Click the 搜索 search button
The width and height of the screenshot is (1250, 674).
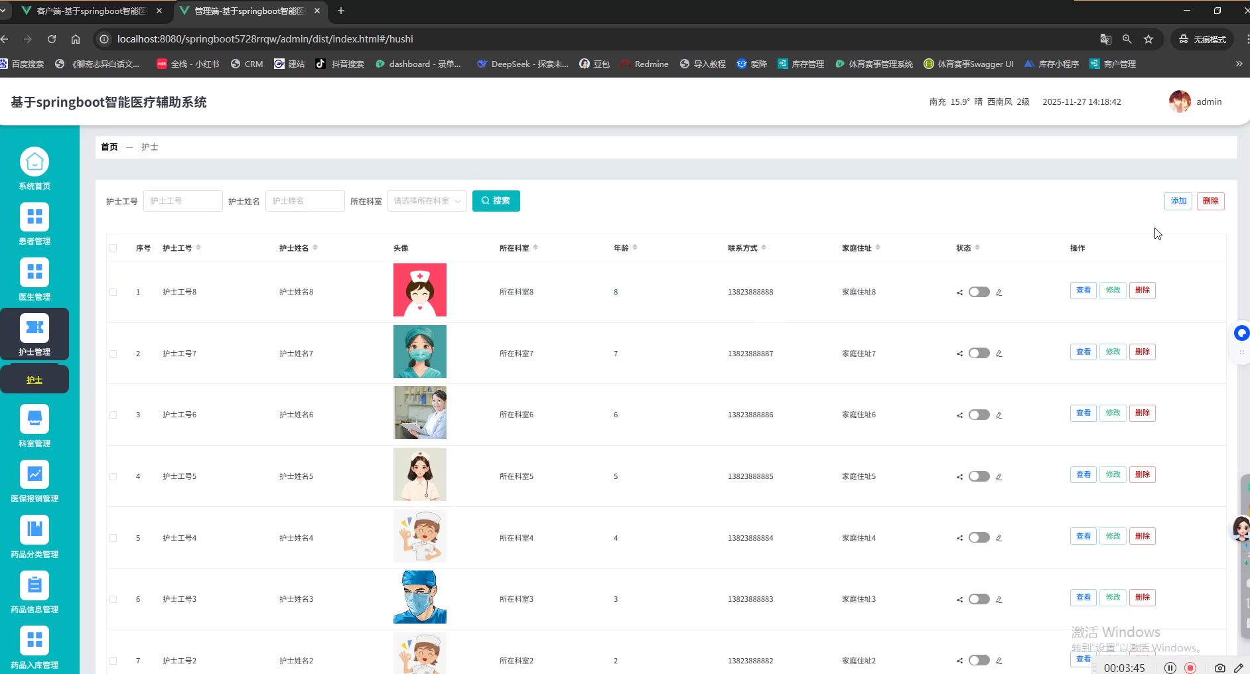[496, 201]
